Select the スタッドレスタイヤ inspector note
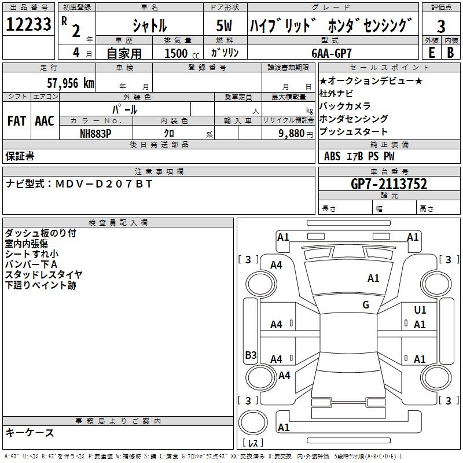The height and width of the screenshot is (463, 463). tap(44, 274)
